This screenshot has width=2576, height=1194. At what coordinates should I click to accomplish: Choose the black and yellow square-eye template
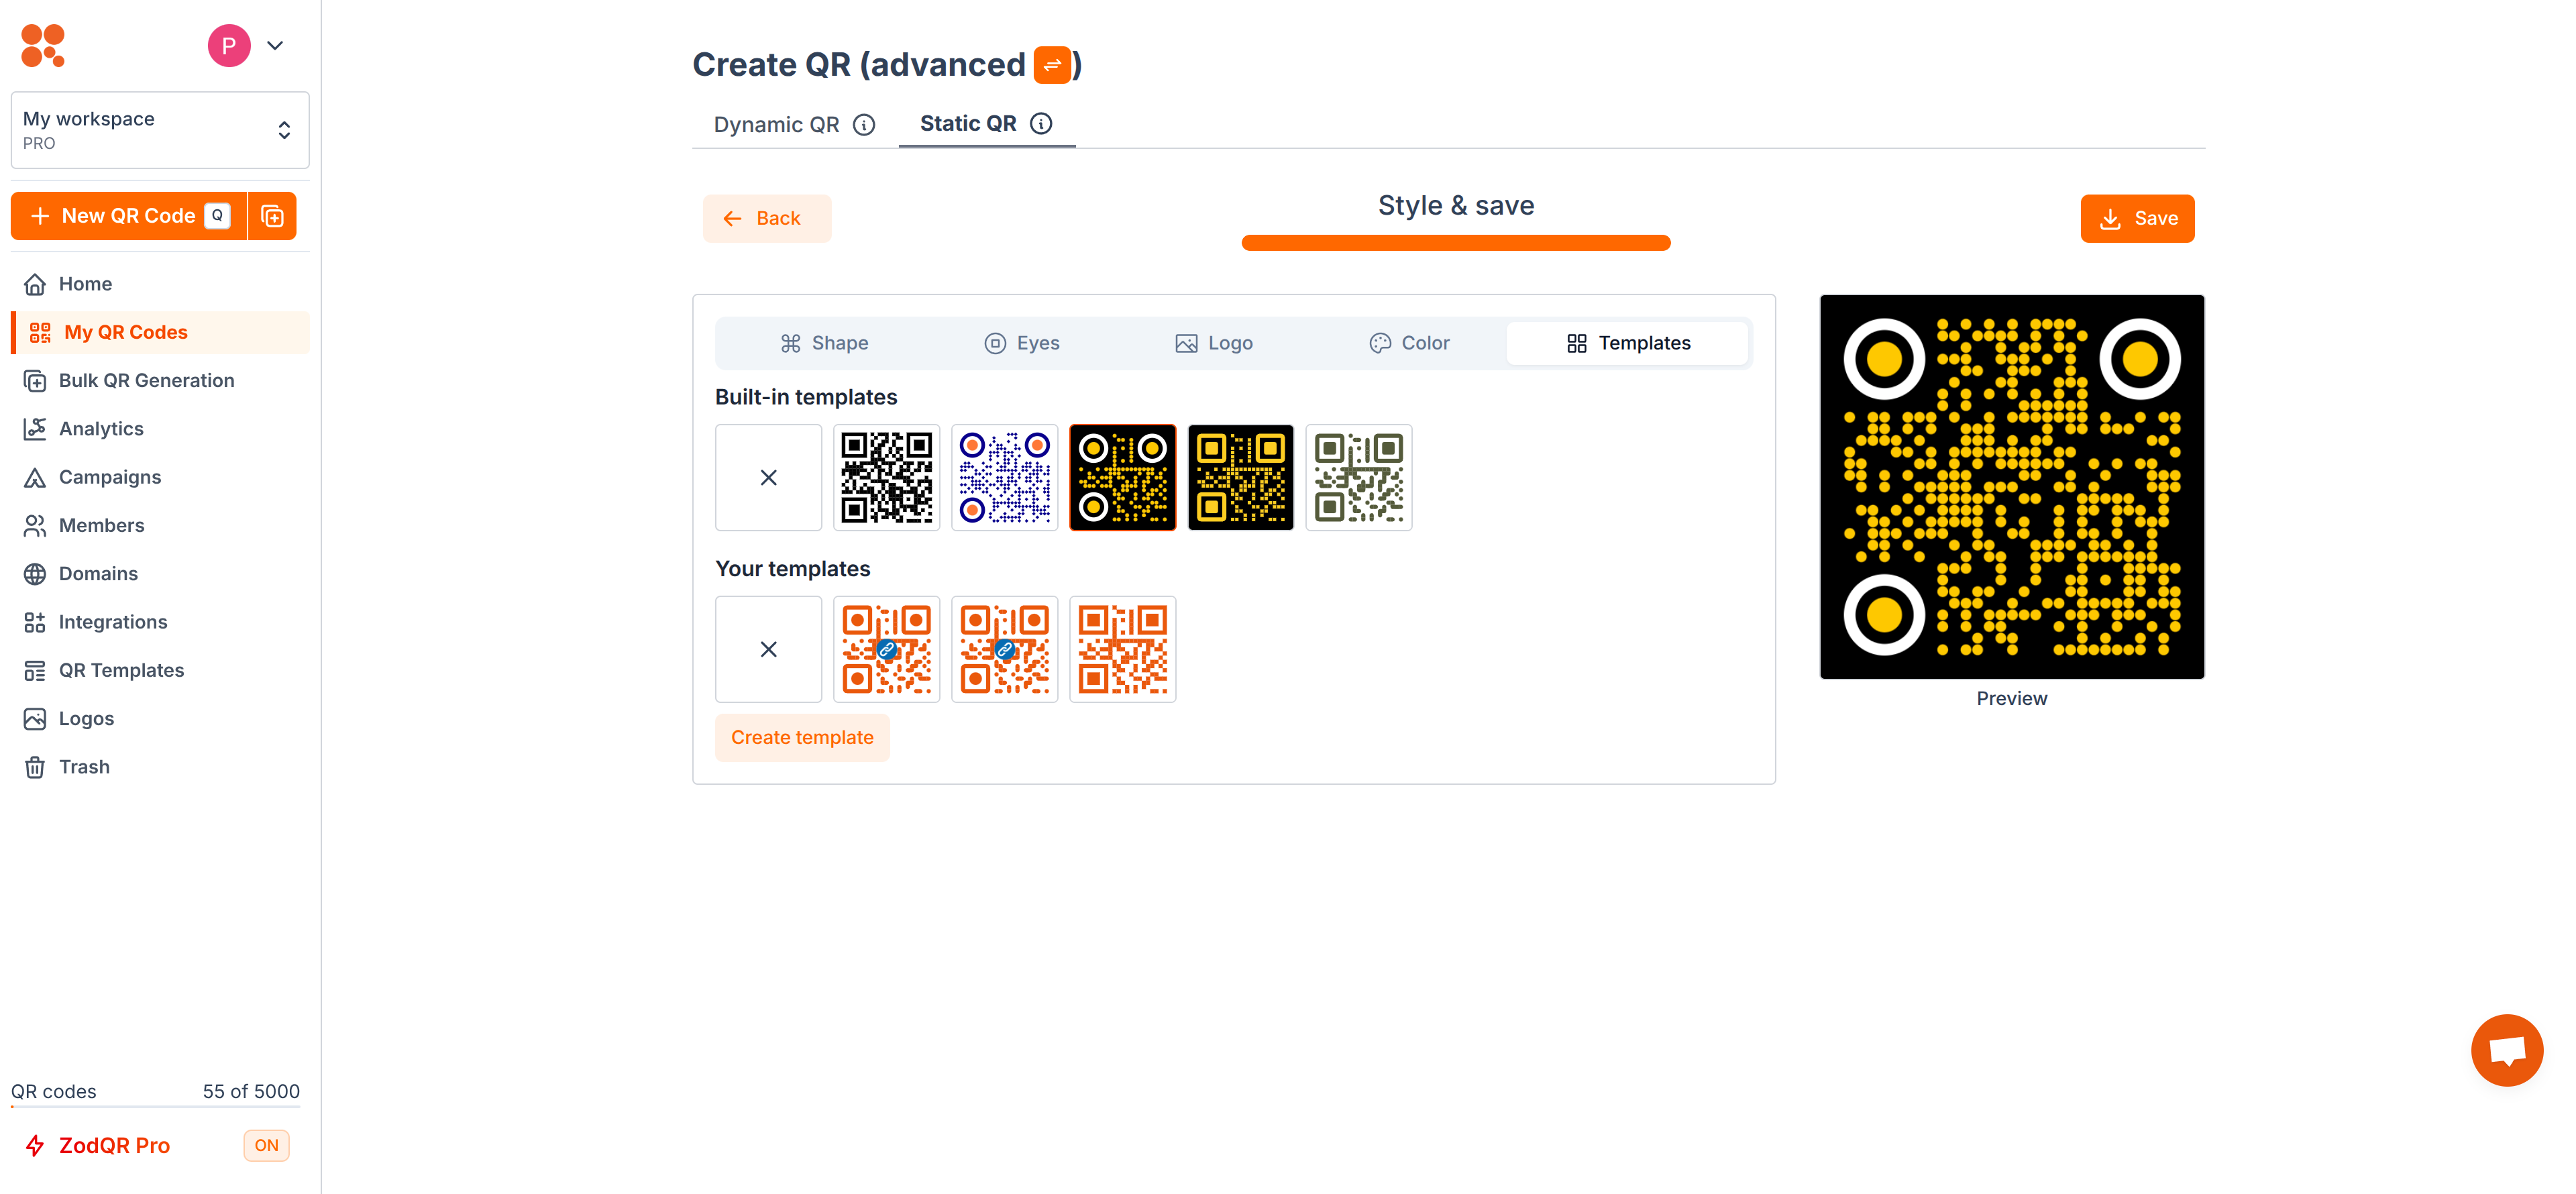click(1240, 478)
